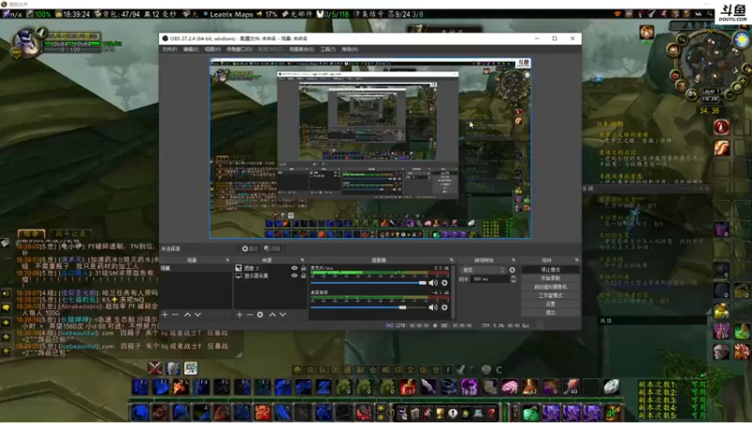Add a new source with plus icon
This screenshot has width=752, height=423.
click(240, 315)
